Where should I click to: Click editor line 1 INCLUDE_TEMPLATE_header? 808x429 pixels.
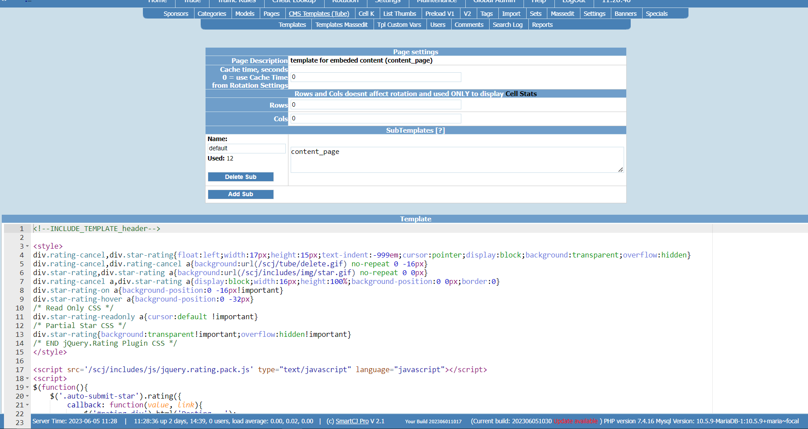[97, 228]
